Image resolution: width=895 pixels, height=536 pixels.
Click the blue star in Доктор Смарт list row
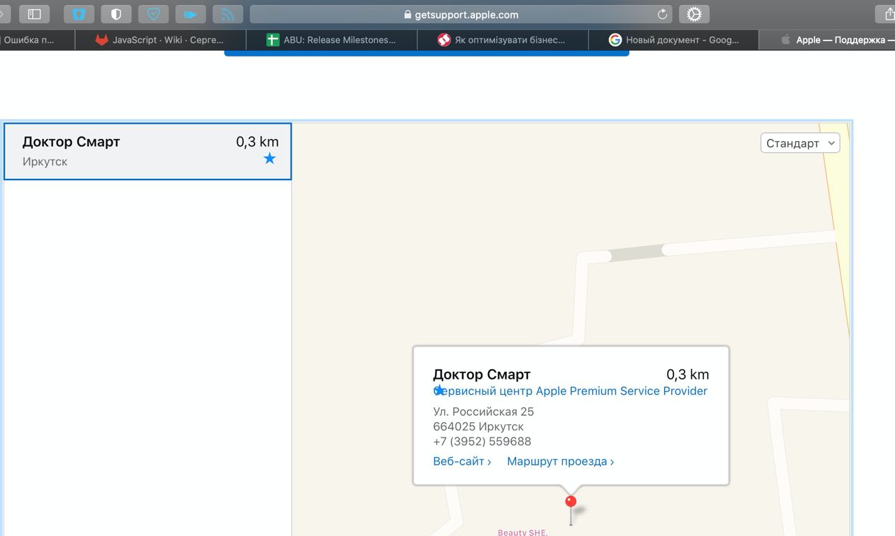pyautogui.click(x=270, y=159)
